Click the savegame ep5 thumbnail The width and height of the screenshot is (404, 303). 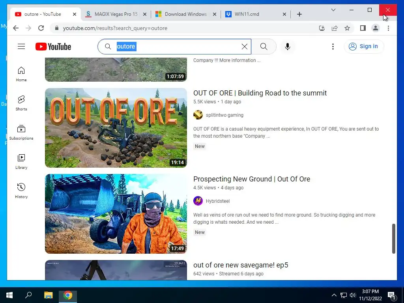pyautogui.click(x=116, y=270)
